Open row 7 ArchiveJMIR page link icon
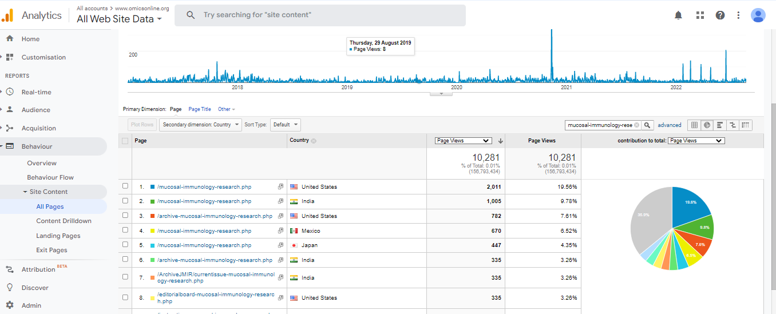The width and height of the screenshot is (776, 314). (280, 277)
